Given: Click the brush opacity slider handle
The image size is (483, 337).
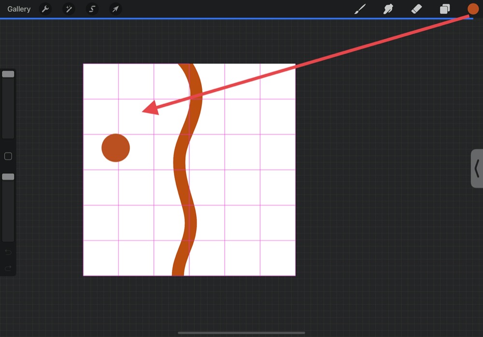Looking at the screenshot, I should pos(8,177).
